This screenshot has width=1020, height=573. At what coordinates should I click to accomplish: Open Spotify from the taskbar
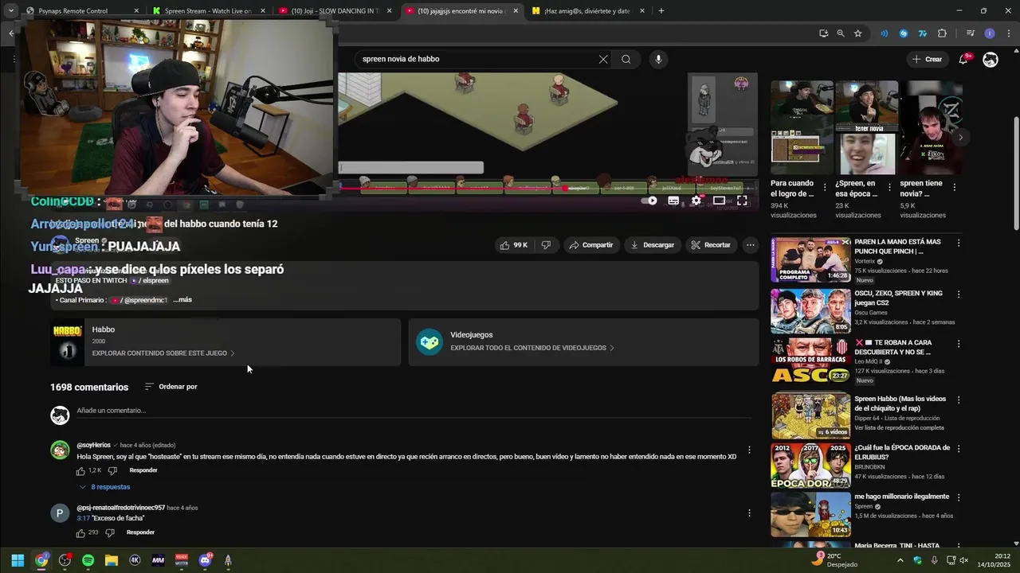[88, 560]
